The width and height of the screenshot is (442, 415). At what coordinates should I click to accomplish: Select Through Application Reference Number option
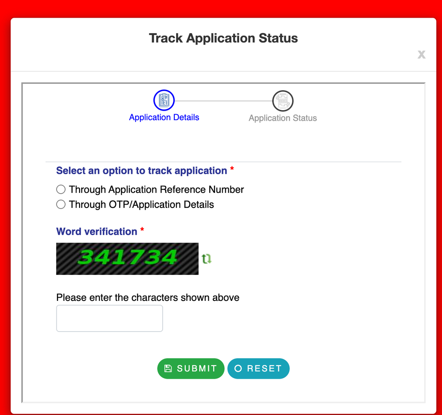click(61, 189)
